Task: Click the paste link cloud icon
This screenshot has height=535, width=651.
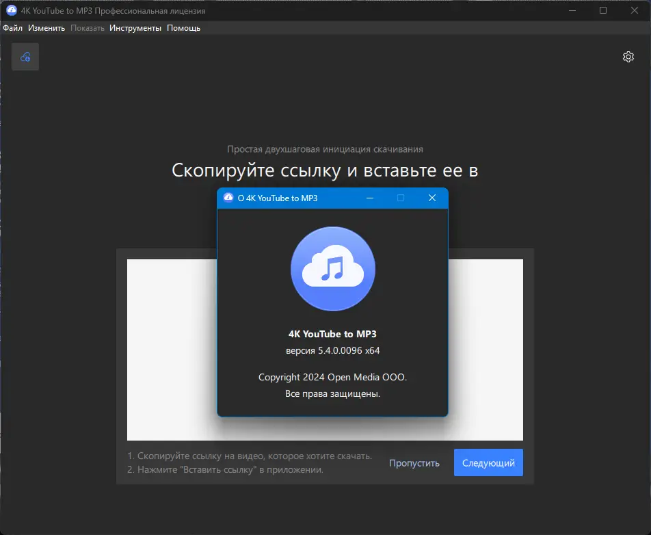Action: tap(25, 57)
